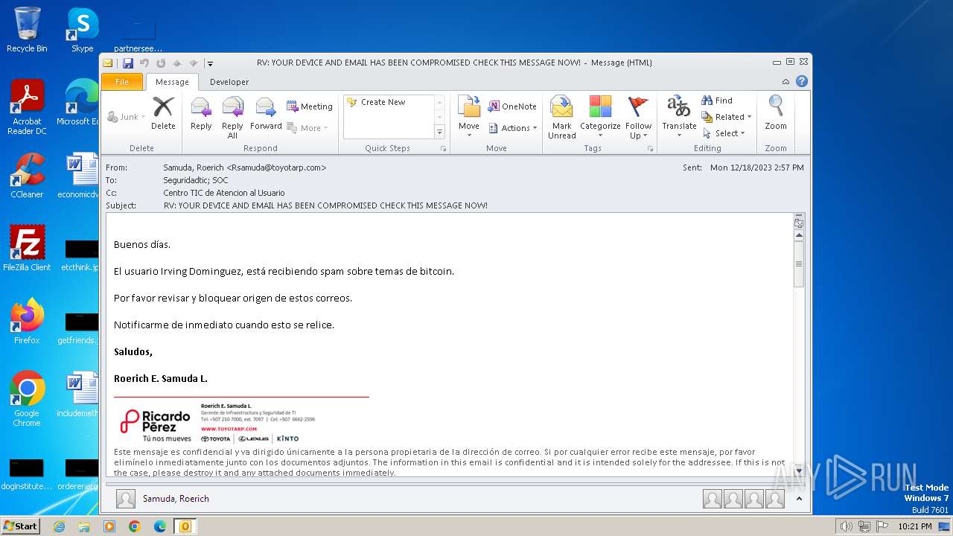The width and height of the screenshot is (953, 536).
Task: Open FileZilla Client shortcut
Action: point(27,248)
